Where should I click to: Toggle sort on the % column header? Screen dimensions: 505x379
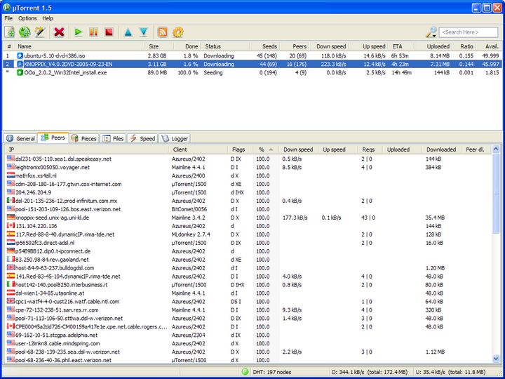point(266,149)
